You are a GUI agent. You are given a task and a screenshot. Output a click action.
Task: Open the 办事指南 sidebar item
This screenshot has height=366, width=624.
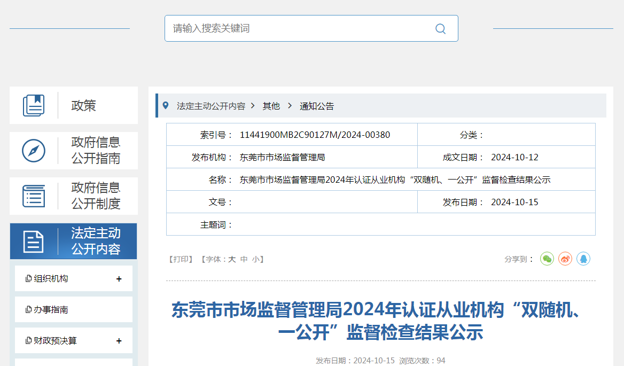pyautogui.click(x=51, y=310)
